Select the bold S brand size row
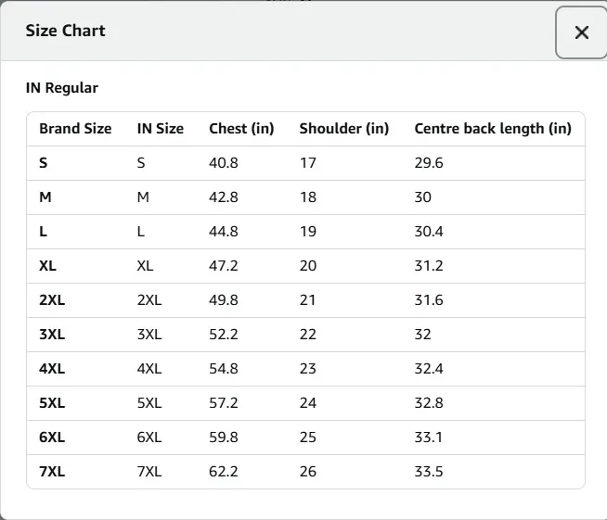This screenshot has height=520, width=607. click(x=44, y=163)
